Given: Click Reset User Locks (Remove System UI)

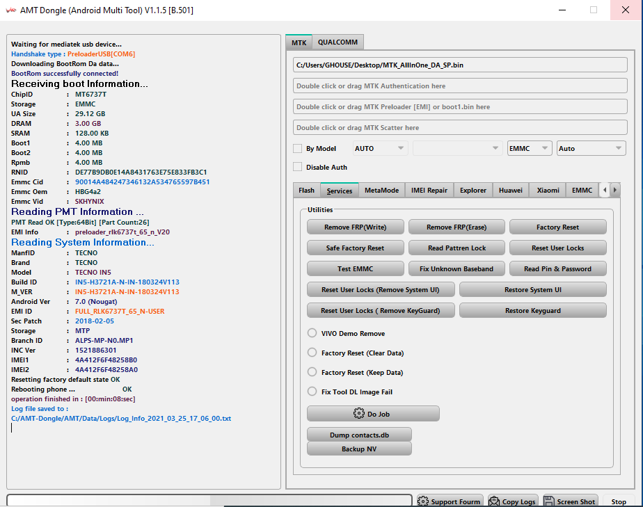Looking at the screenshot, I should pyautogui.click(x=381, y=290).
